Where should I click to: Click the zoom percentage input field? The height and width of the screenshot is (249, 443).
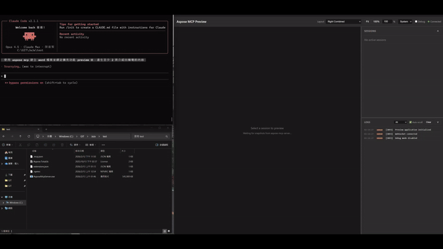[386, 22]
